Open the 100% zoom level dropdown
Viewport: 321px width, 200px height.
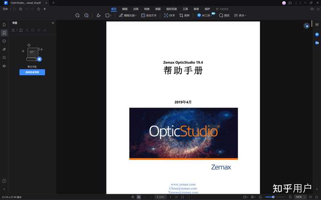pyautogui.click(x=300, y=197)
